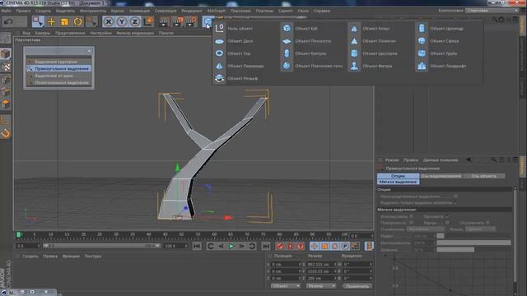Select the Опции tab in attributes
The width and height of the screenshot is (527, 296).
click(x=398, y=176)
